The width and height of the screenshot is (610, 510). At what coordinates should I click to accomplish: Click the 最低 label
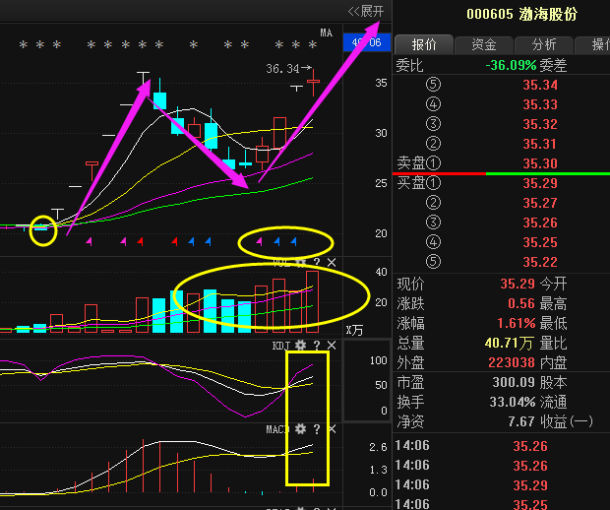click(x=553, y=323)
